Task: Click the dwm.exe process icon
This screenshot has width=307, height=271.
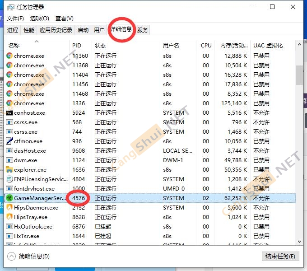Action: coord(9,160)
